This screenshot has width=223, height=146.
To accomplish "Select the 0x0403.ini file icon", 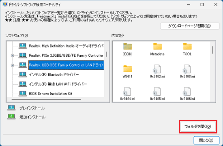I will 187,69.
